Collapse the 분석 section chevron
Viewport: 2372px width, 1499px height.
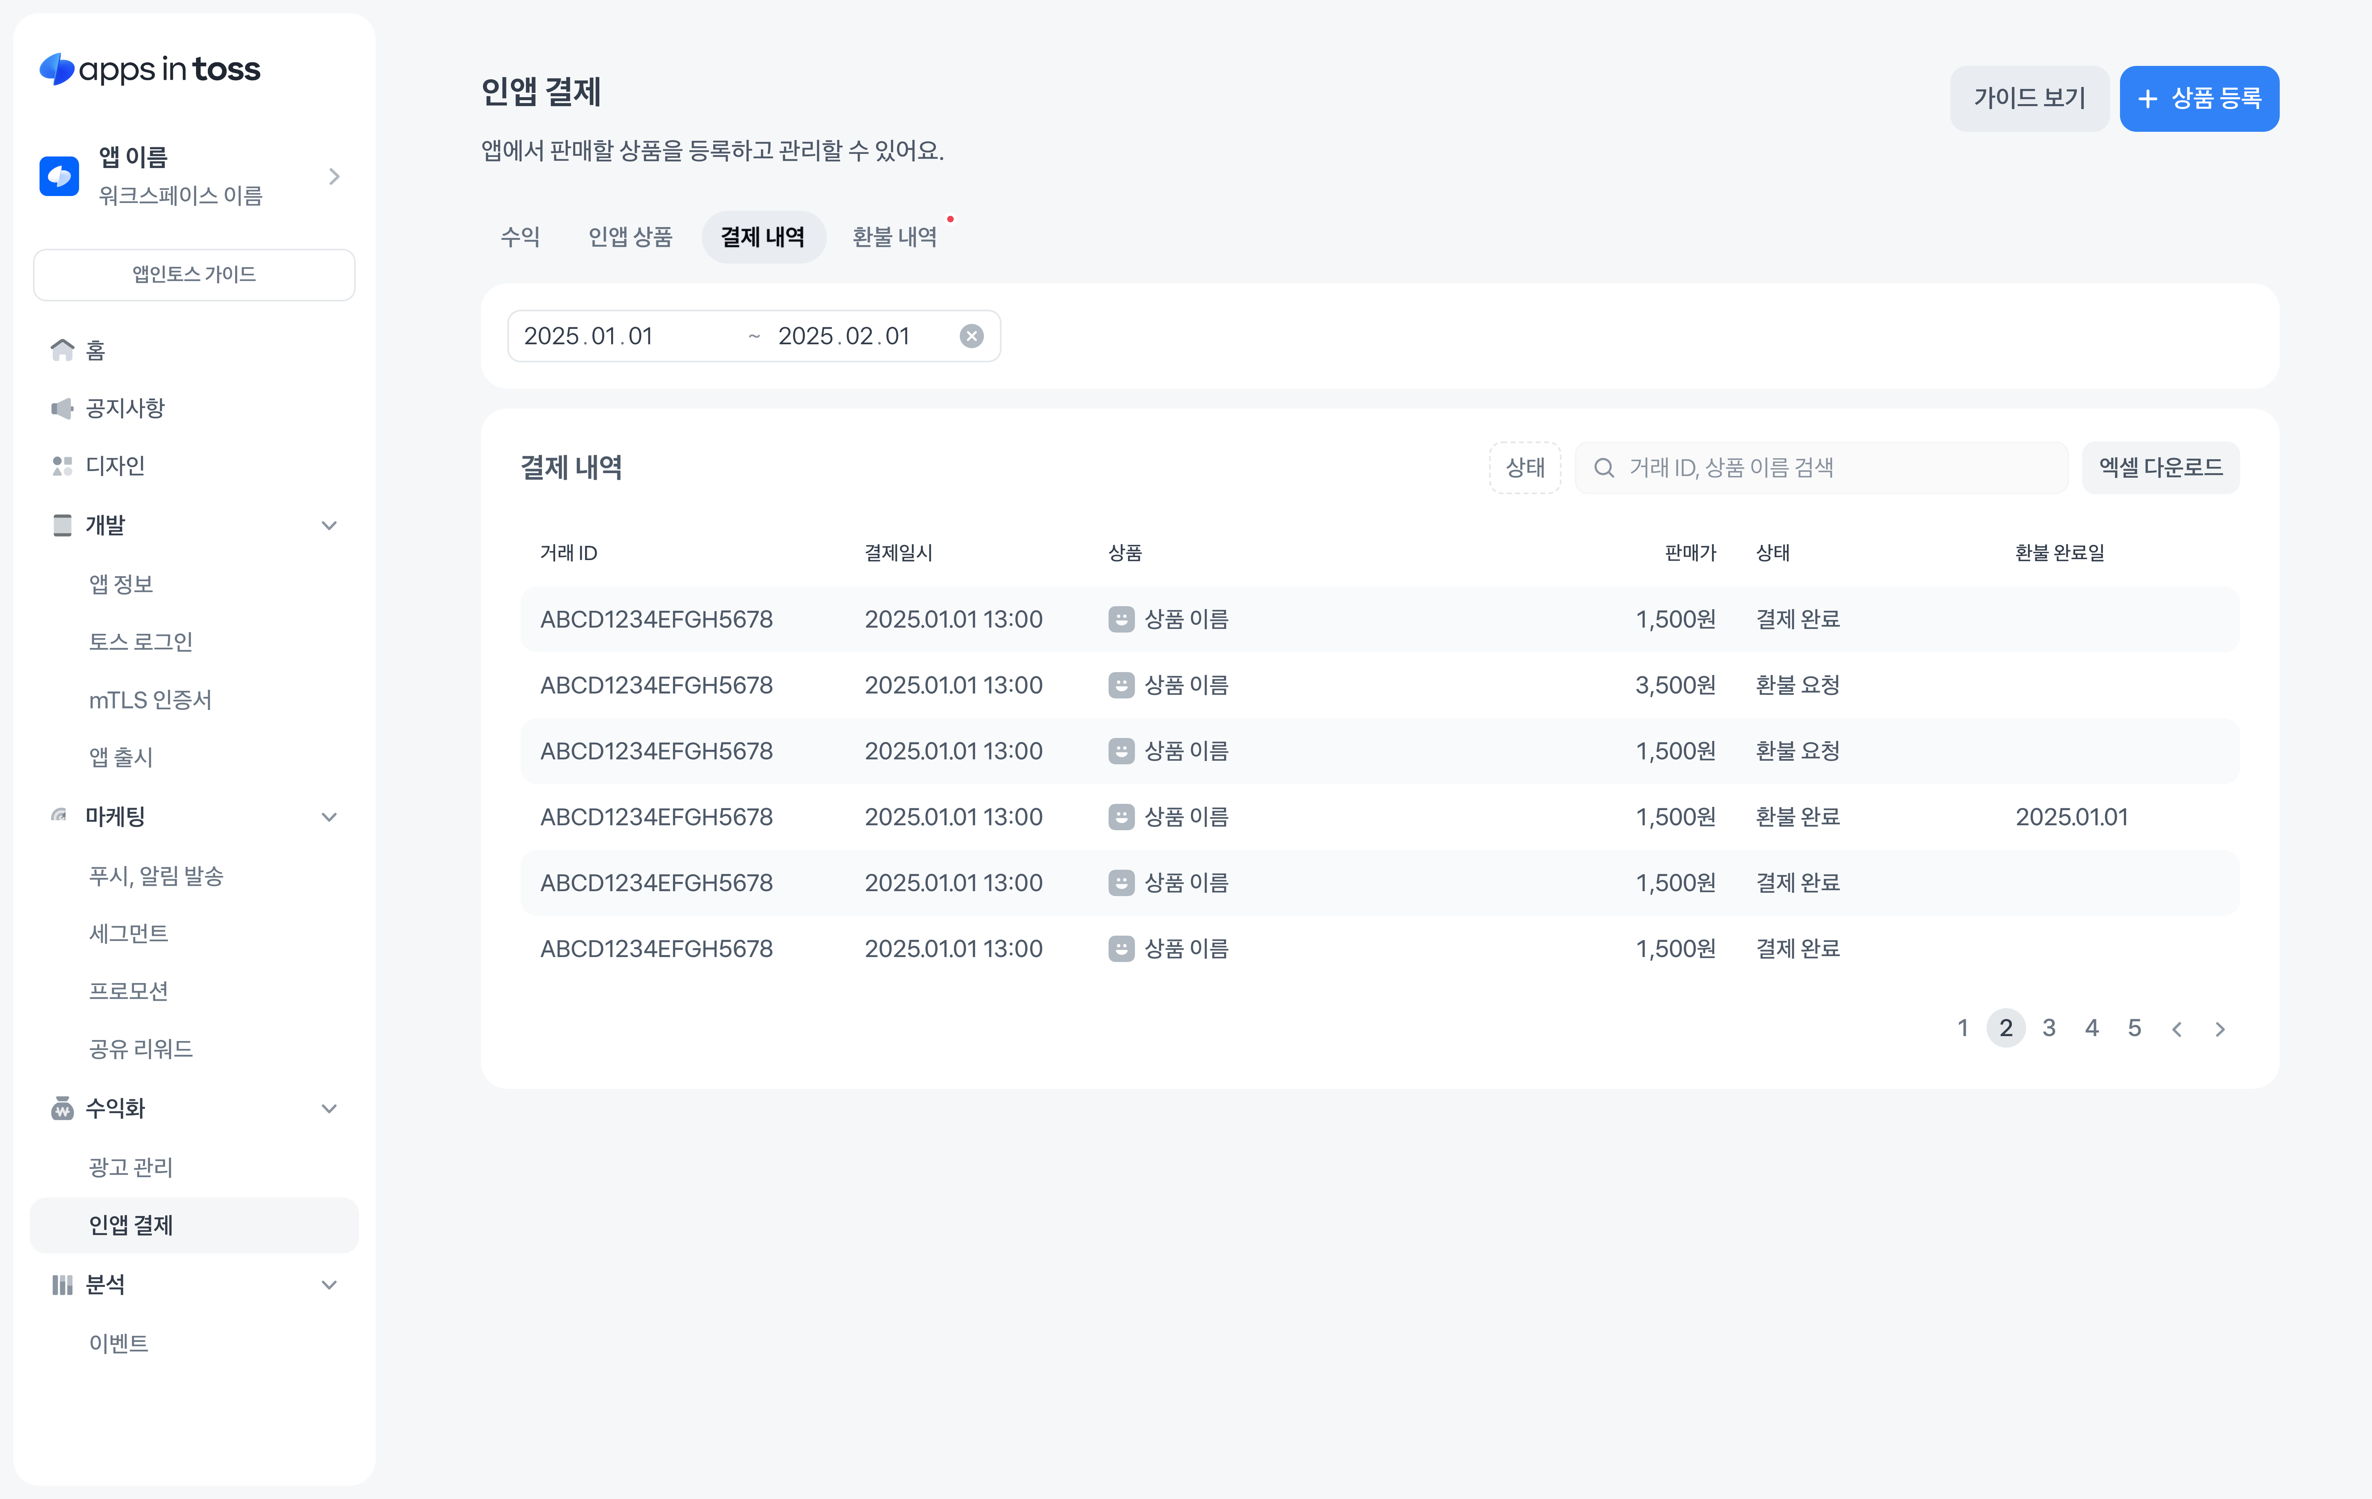329,1284
